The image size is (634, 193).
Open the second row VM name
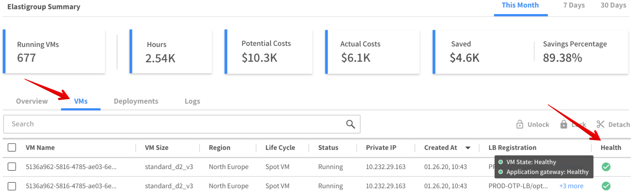[x=71, y=186]
